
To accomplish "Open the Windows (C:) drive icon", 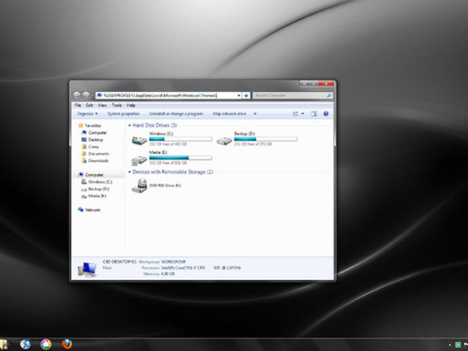I will click(x=139, y=140).
